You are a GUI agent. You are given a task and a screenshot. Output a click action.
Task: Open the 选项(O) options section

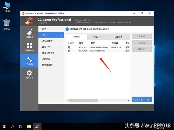pyautogui.click(x=29, y=74)
